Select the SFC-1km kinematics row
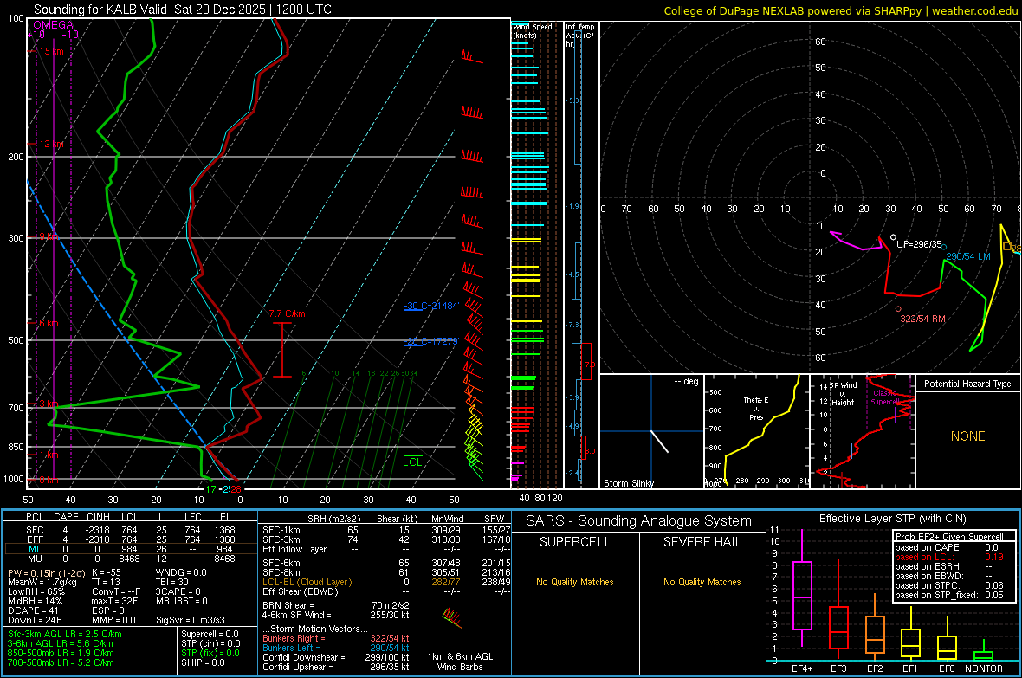This screenshot has height=678, width=1022. click(x=386, y=530)
